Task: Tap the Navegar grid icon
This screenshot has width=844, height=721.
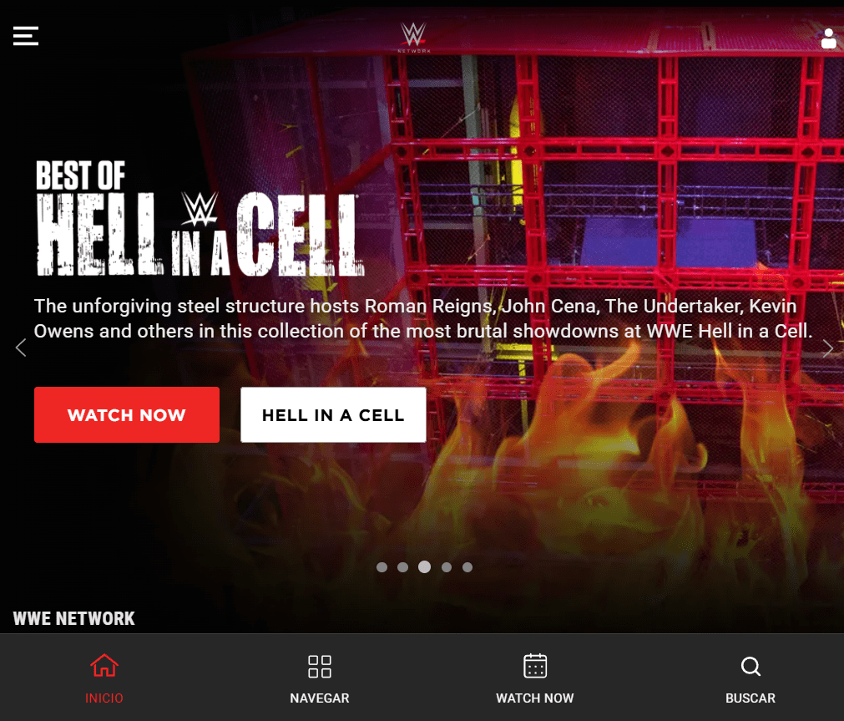Action: point(320,666)
